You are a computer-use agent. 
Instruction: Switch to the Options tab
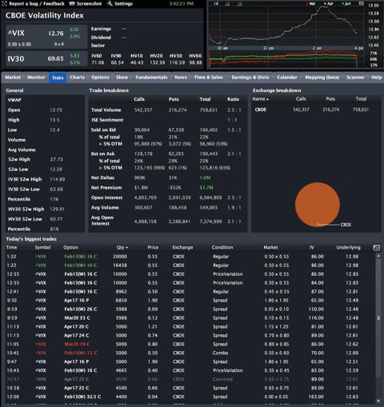pos(100,78)
